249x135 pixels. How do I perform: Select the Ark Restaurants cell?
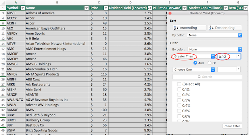57,84
